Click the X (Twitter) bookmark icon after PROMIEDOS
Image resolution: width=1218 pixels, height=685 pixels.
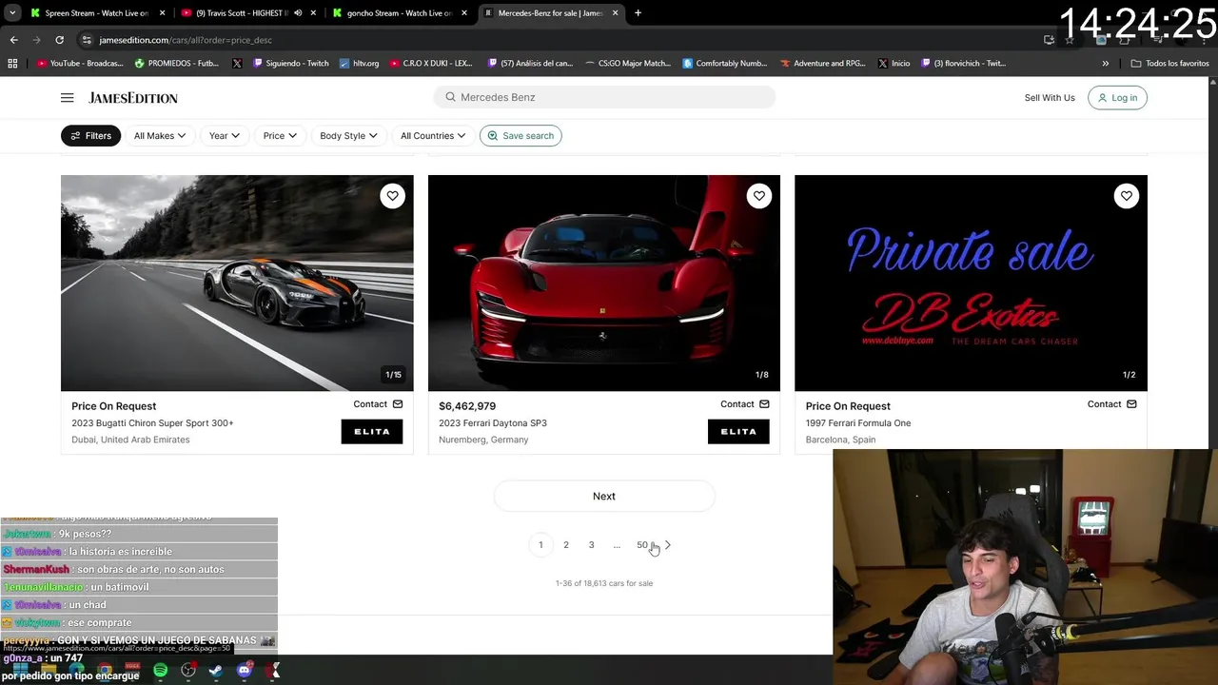point(237,64)
